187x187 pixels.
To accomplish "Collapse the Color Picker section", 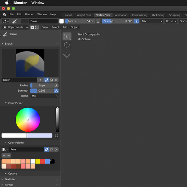I will [x=6, y=103].
